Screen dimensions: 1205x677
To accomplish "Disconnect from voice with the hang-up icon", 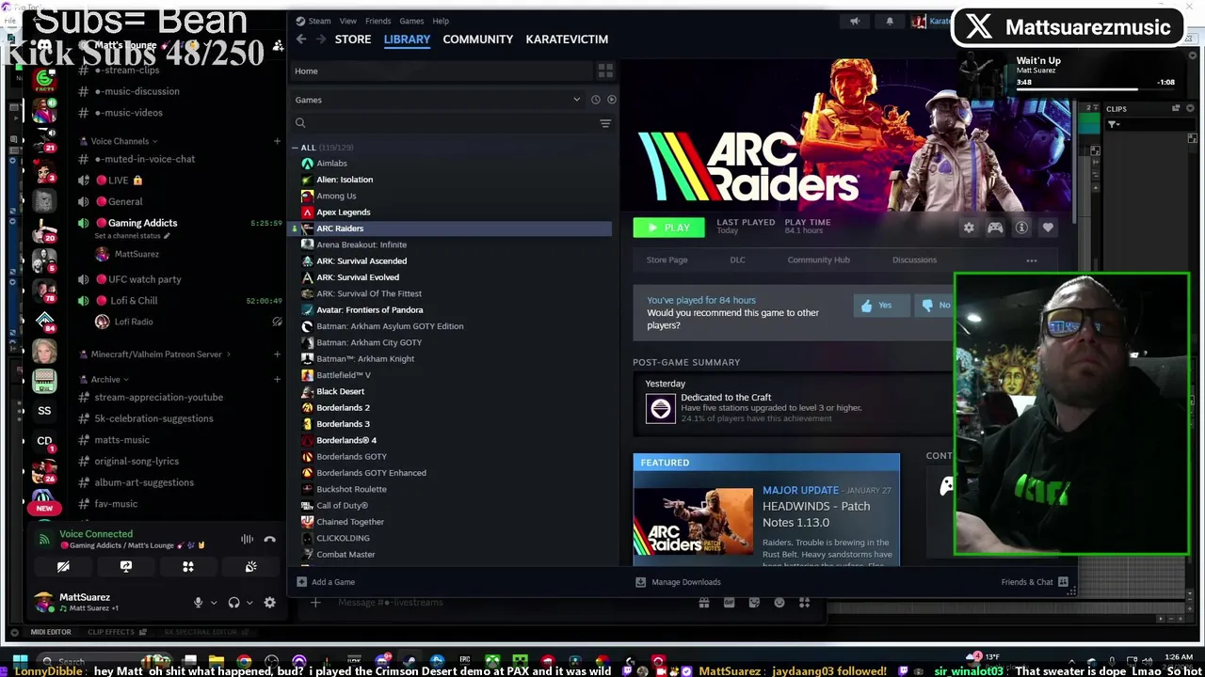I will (269, 539).
